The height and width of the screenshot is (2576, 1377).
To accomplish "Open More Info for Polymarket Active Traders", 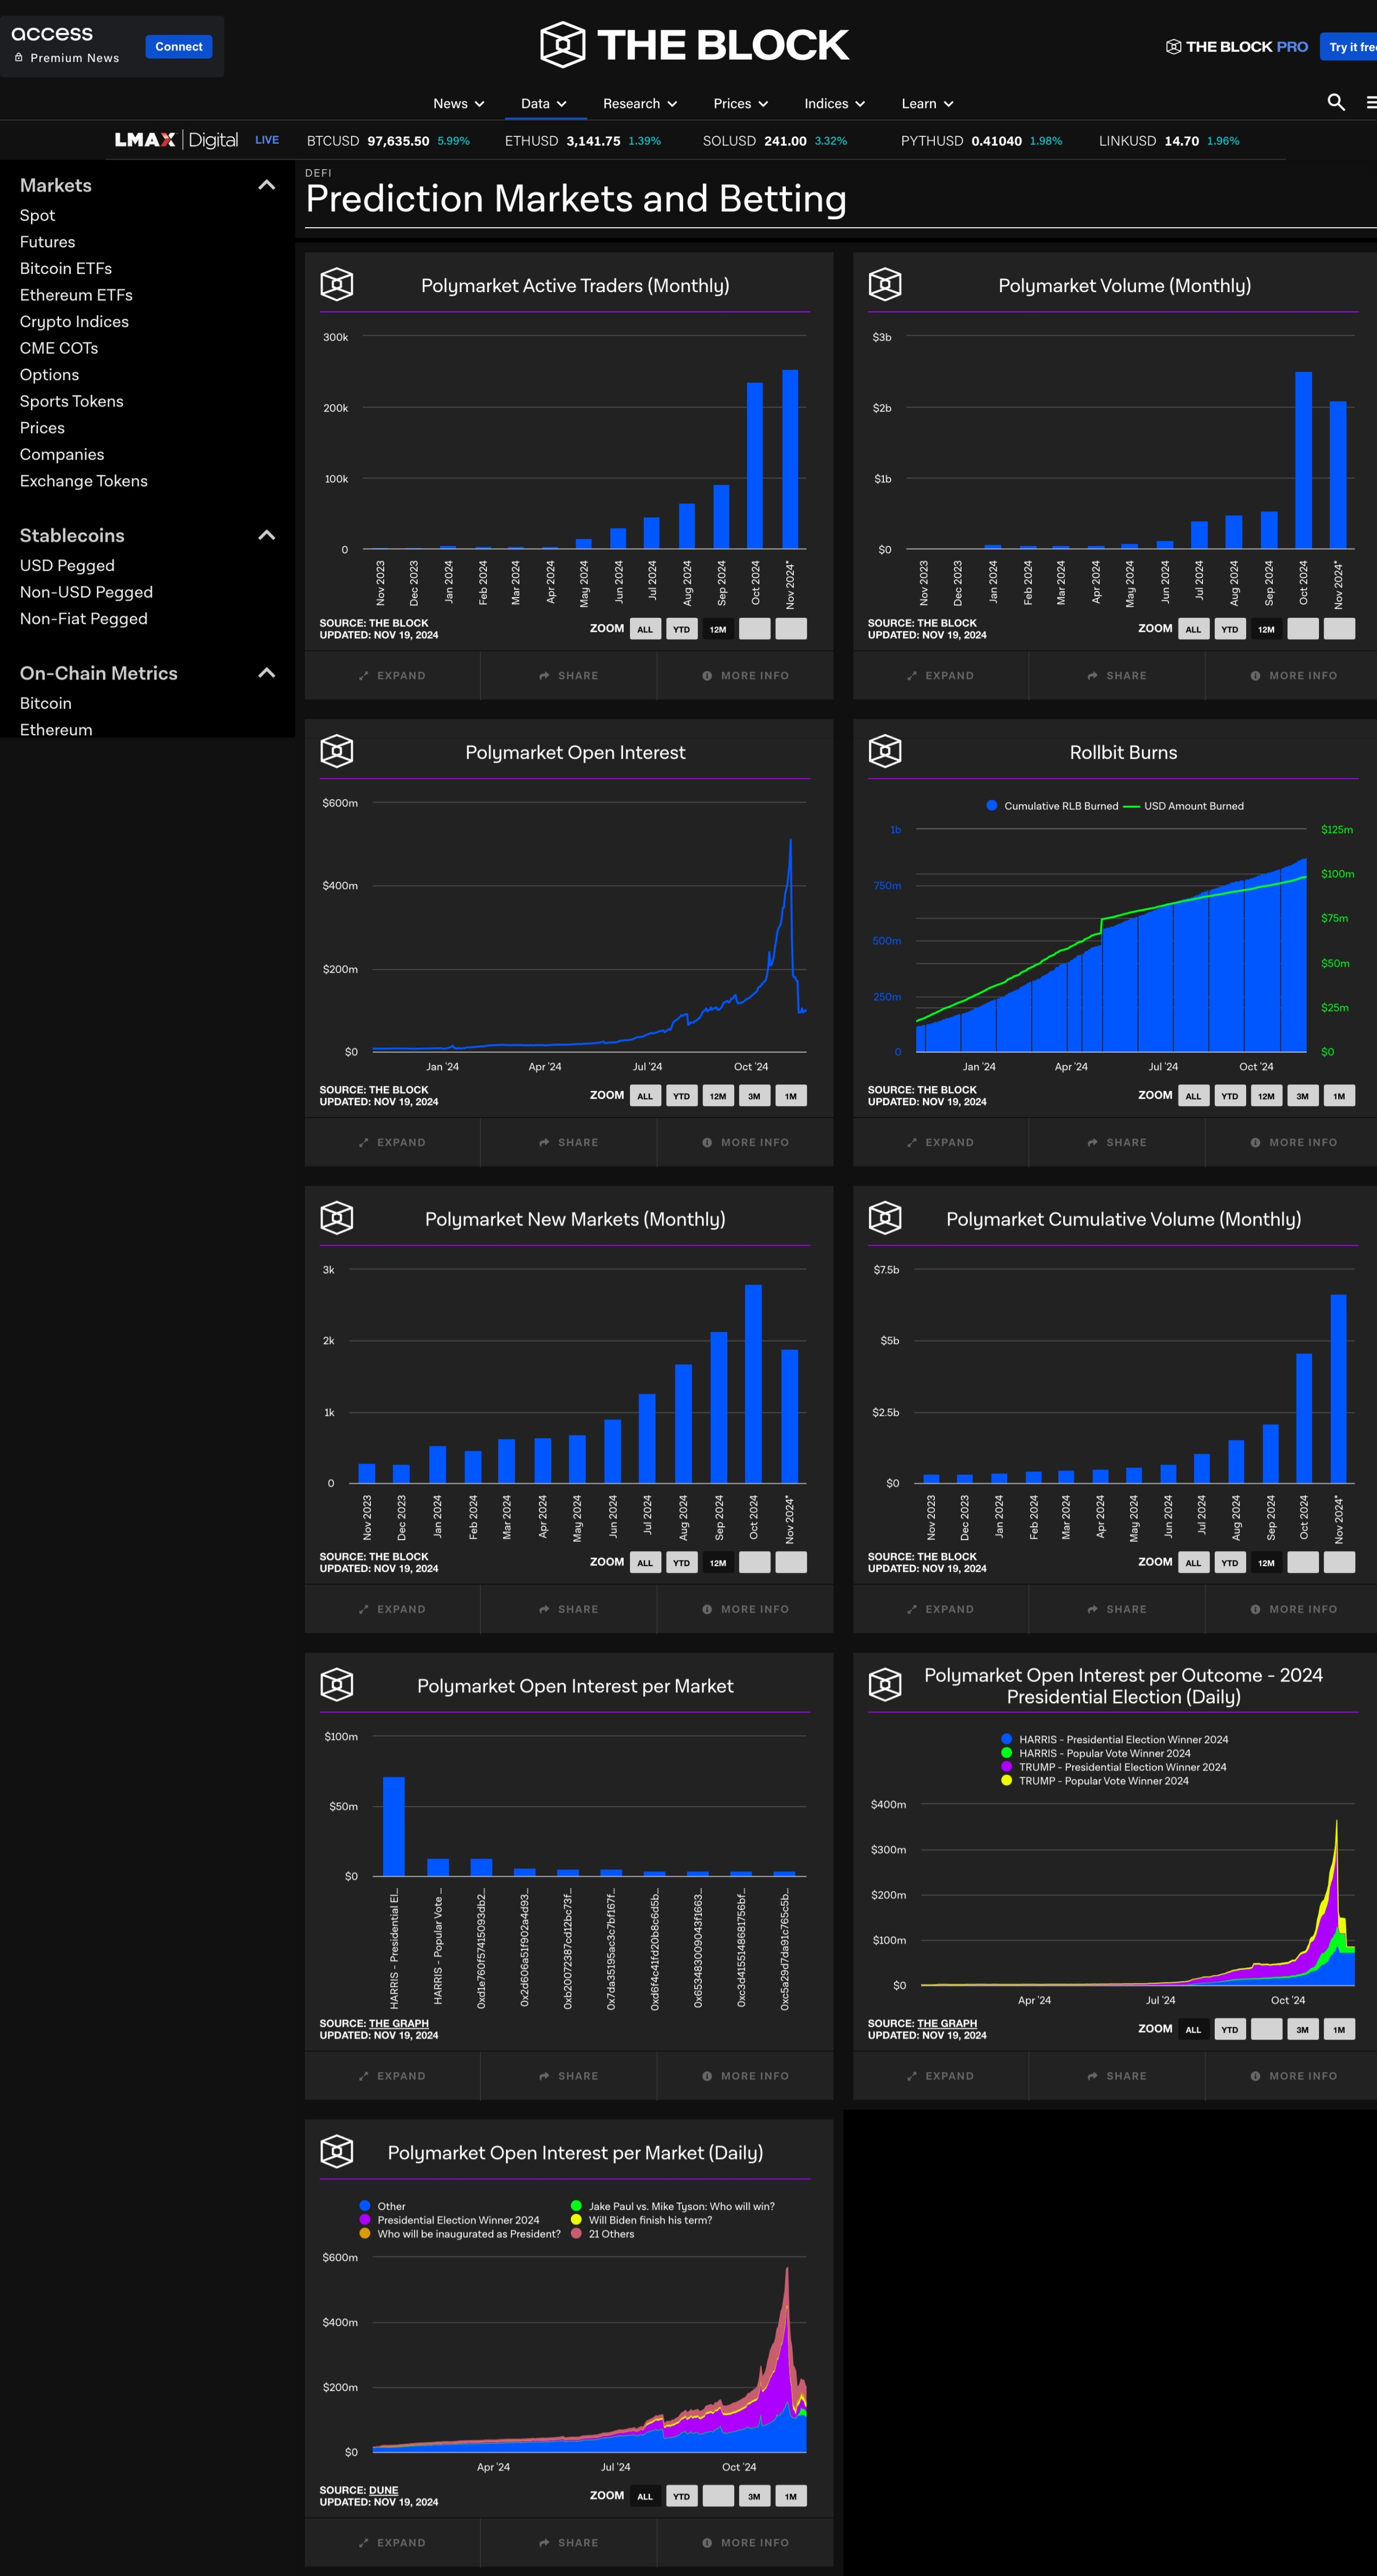I will (745, 676).
